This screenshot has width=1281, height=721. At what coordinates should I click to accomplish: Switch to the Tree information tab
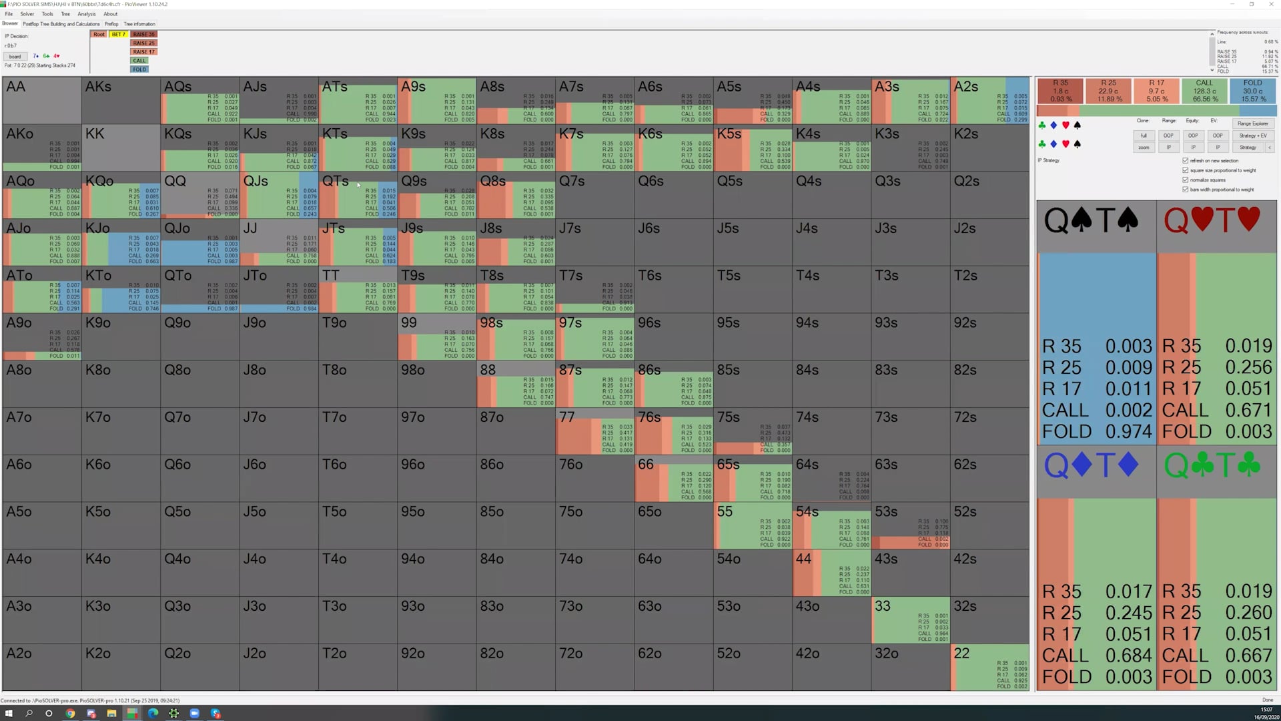[139, 24]
